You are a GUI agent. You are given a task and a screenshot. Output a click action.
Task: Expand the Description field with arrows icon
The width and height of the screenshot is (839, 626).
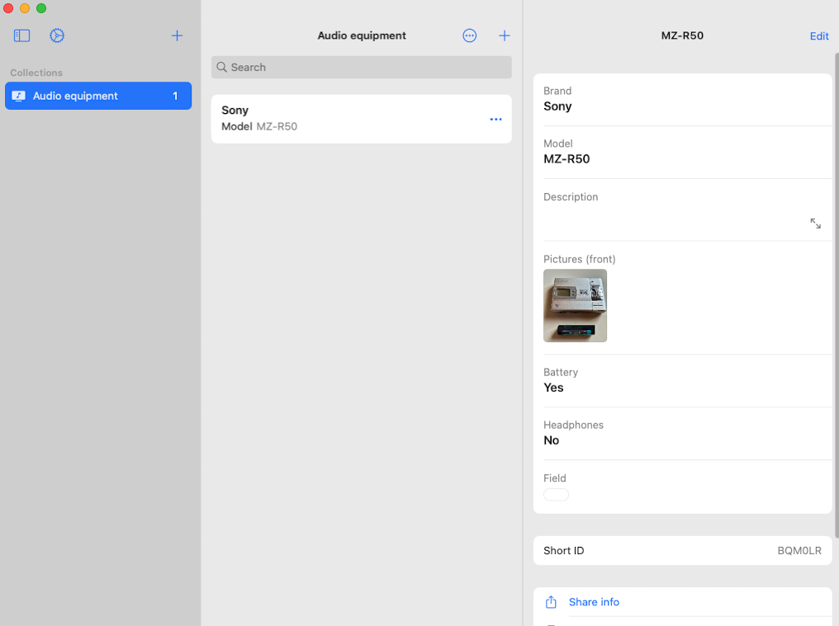point(815,224)
